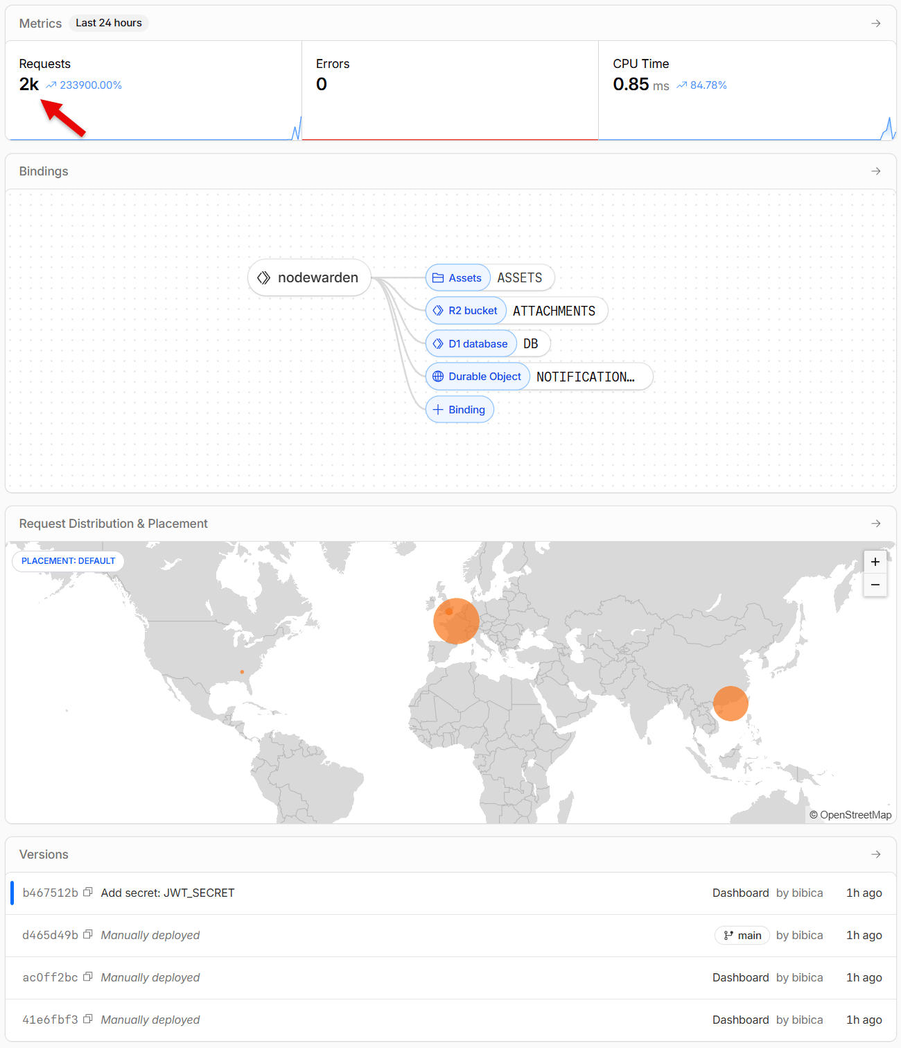This screenshot has height=1048, width=901.
Task: Click the main branch tag
Action: 742,936
